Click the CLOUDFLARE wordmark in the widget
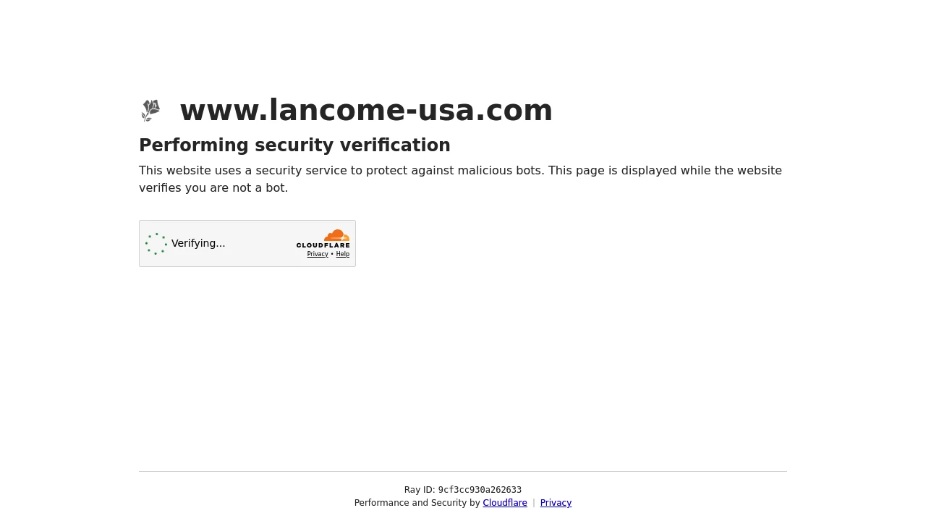926x521 pixels. click(323, 245)
